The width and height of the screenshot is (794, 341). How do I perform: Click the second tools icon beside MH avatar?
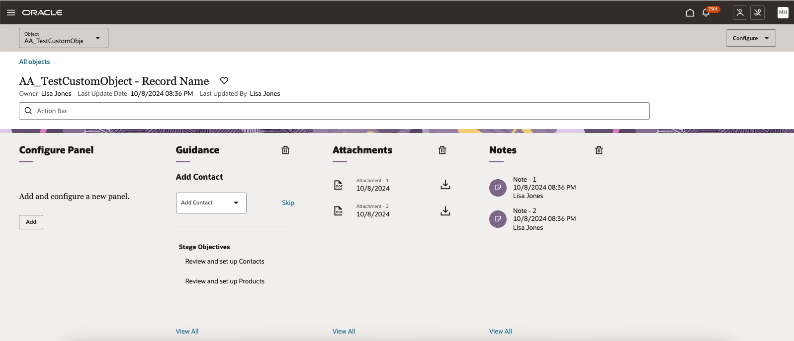pos(758,12)
